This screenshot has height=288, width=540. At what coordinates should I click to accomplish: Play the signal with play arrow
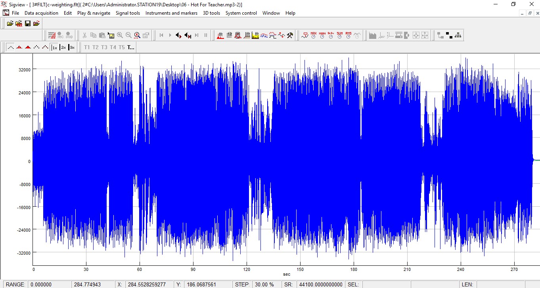click(170, 35)
